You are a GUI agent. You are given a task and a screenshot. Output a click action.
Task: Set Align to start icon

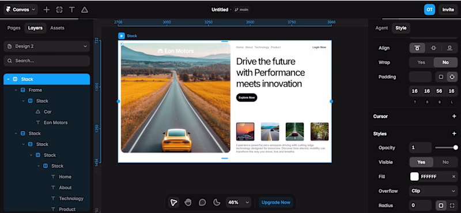pos(417,48)
